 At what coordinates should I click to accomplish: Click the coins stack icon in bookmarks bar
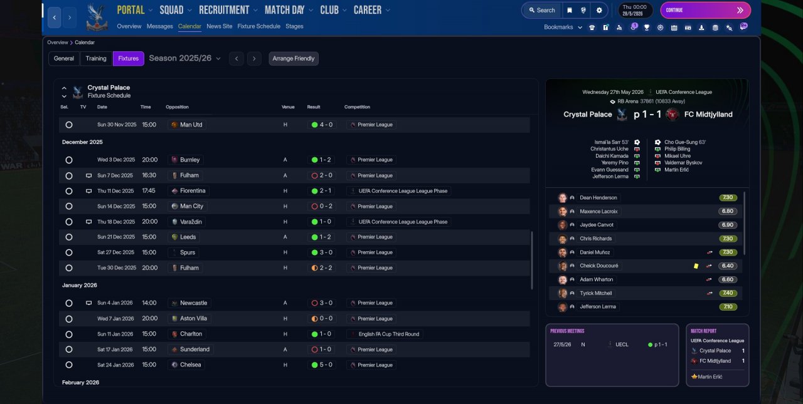715,28
